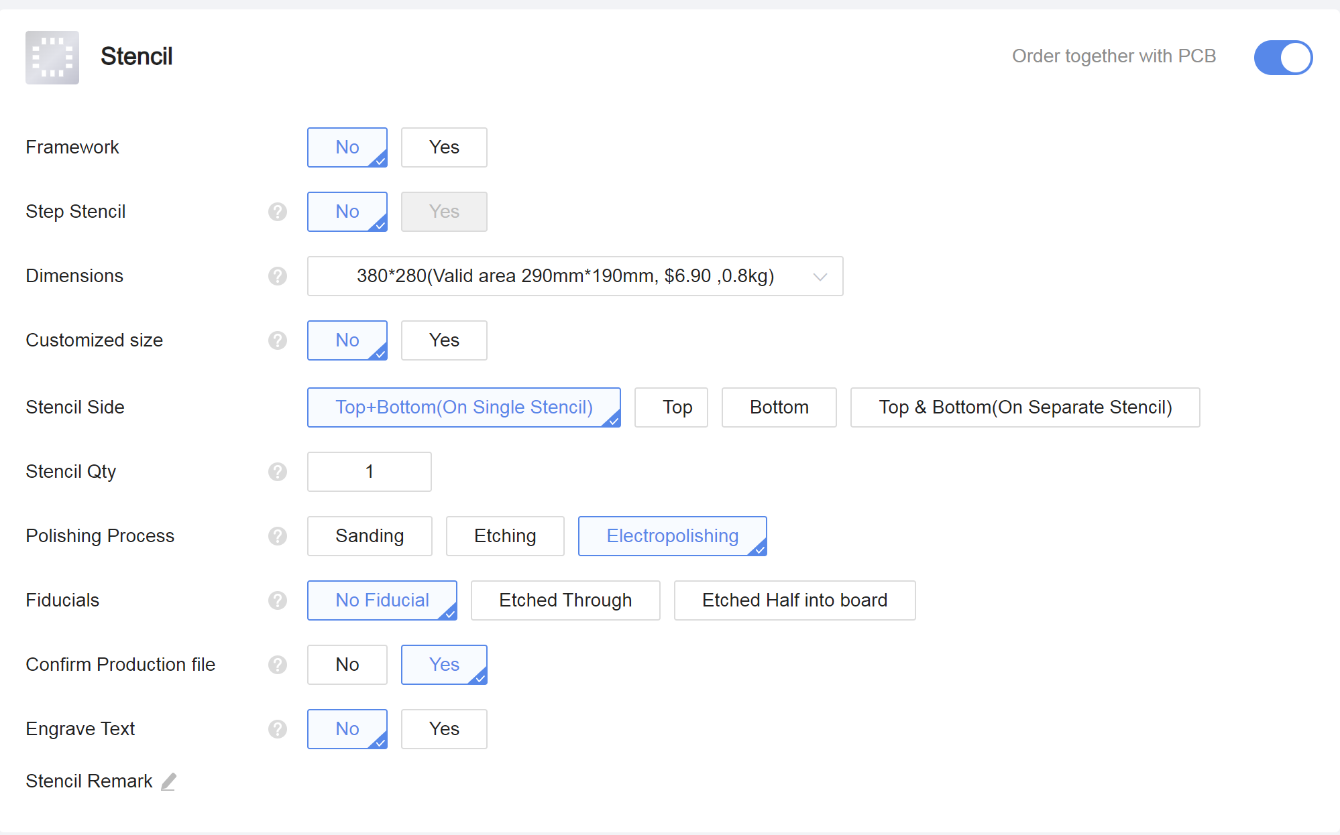Image resolution: width=1340 pixels, height=835 pixels.
Task: Select Yes for Framework
Action: [444, 147]
